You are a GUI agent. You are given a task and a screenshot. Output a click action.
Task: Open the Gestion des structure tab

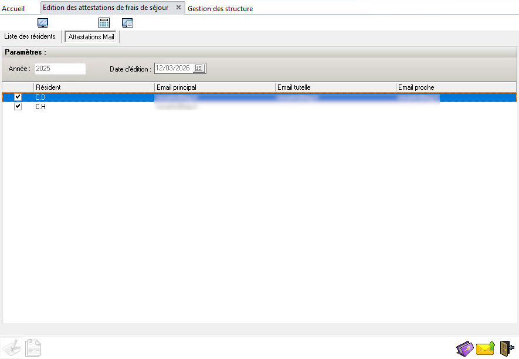coord(221,9)
